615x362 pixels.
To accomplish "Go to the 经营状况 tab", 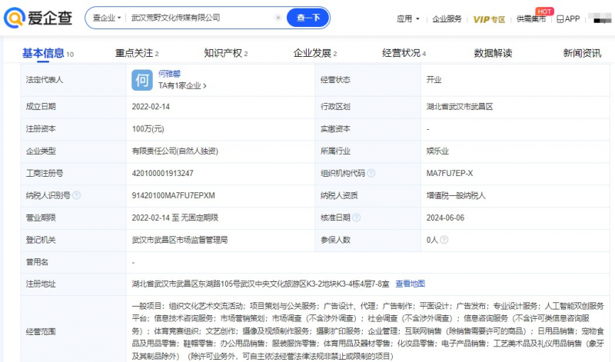I will 404,53.
